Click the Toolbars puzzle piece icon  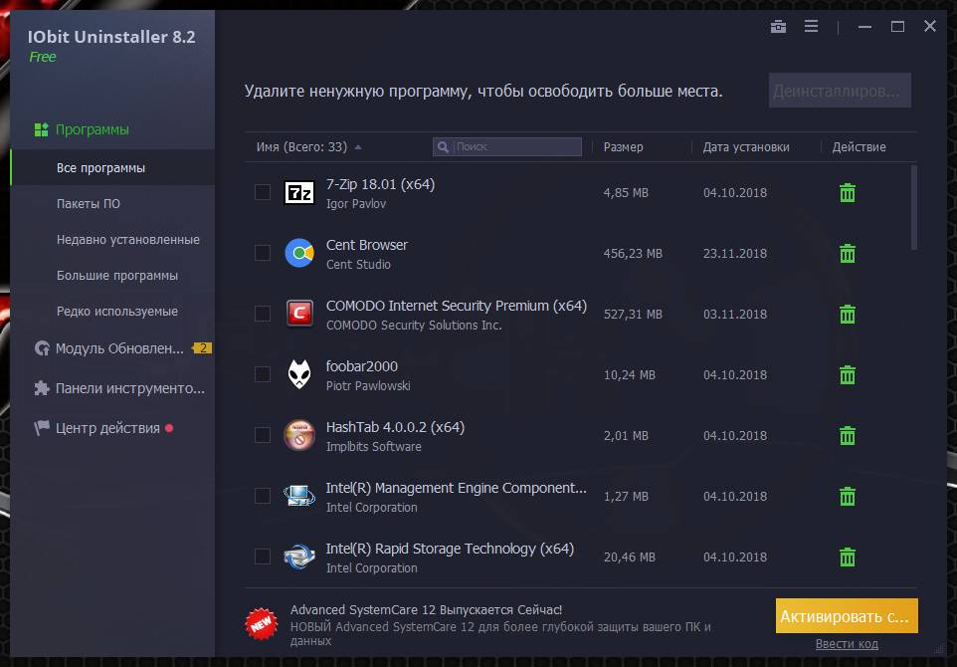42,388
